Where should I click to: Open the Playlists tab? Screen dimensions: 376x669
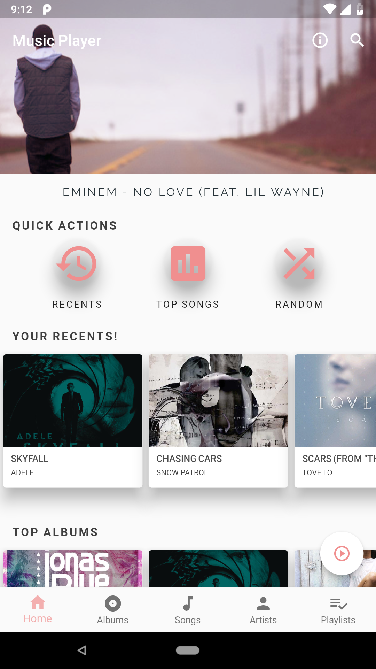coord(338,610)
